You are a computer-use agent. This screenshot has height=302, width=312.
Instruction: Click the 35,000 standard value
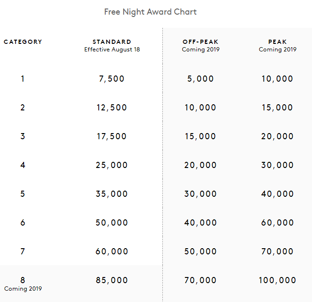point(112,194)
